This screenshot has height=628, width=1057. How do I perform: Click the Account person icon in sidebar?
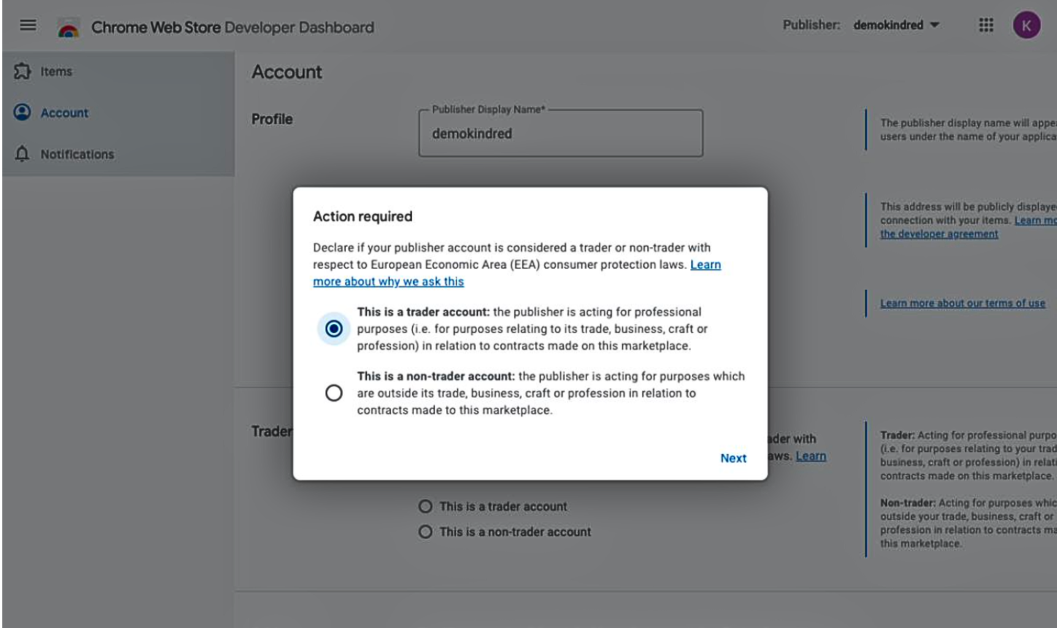pos(22,112)
